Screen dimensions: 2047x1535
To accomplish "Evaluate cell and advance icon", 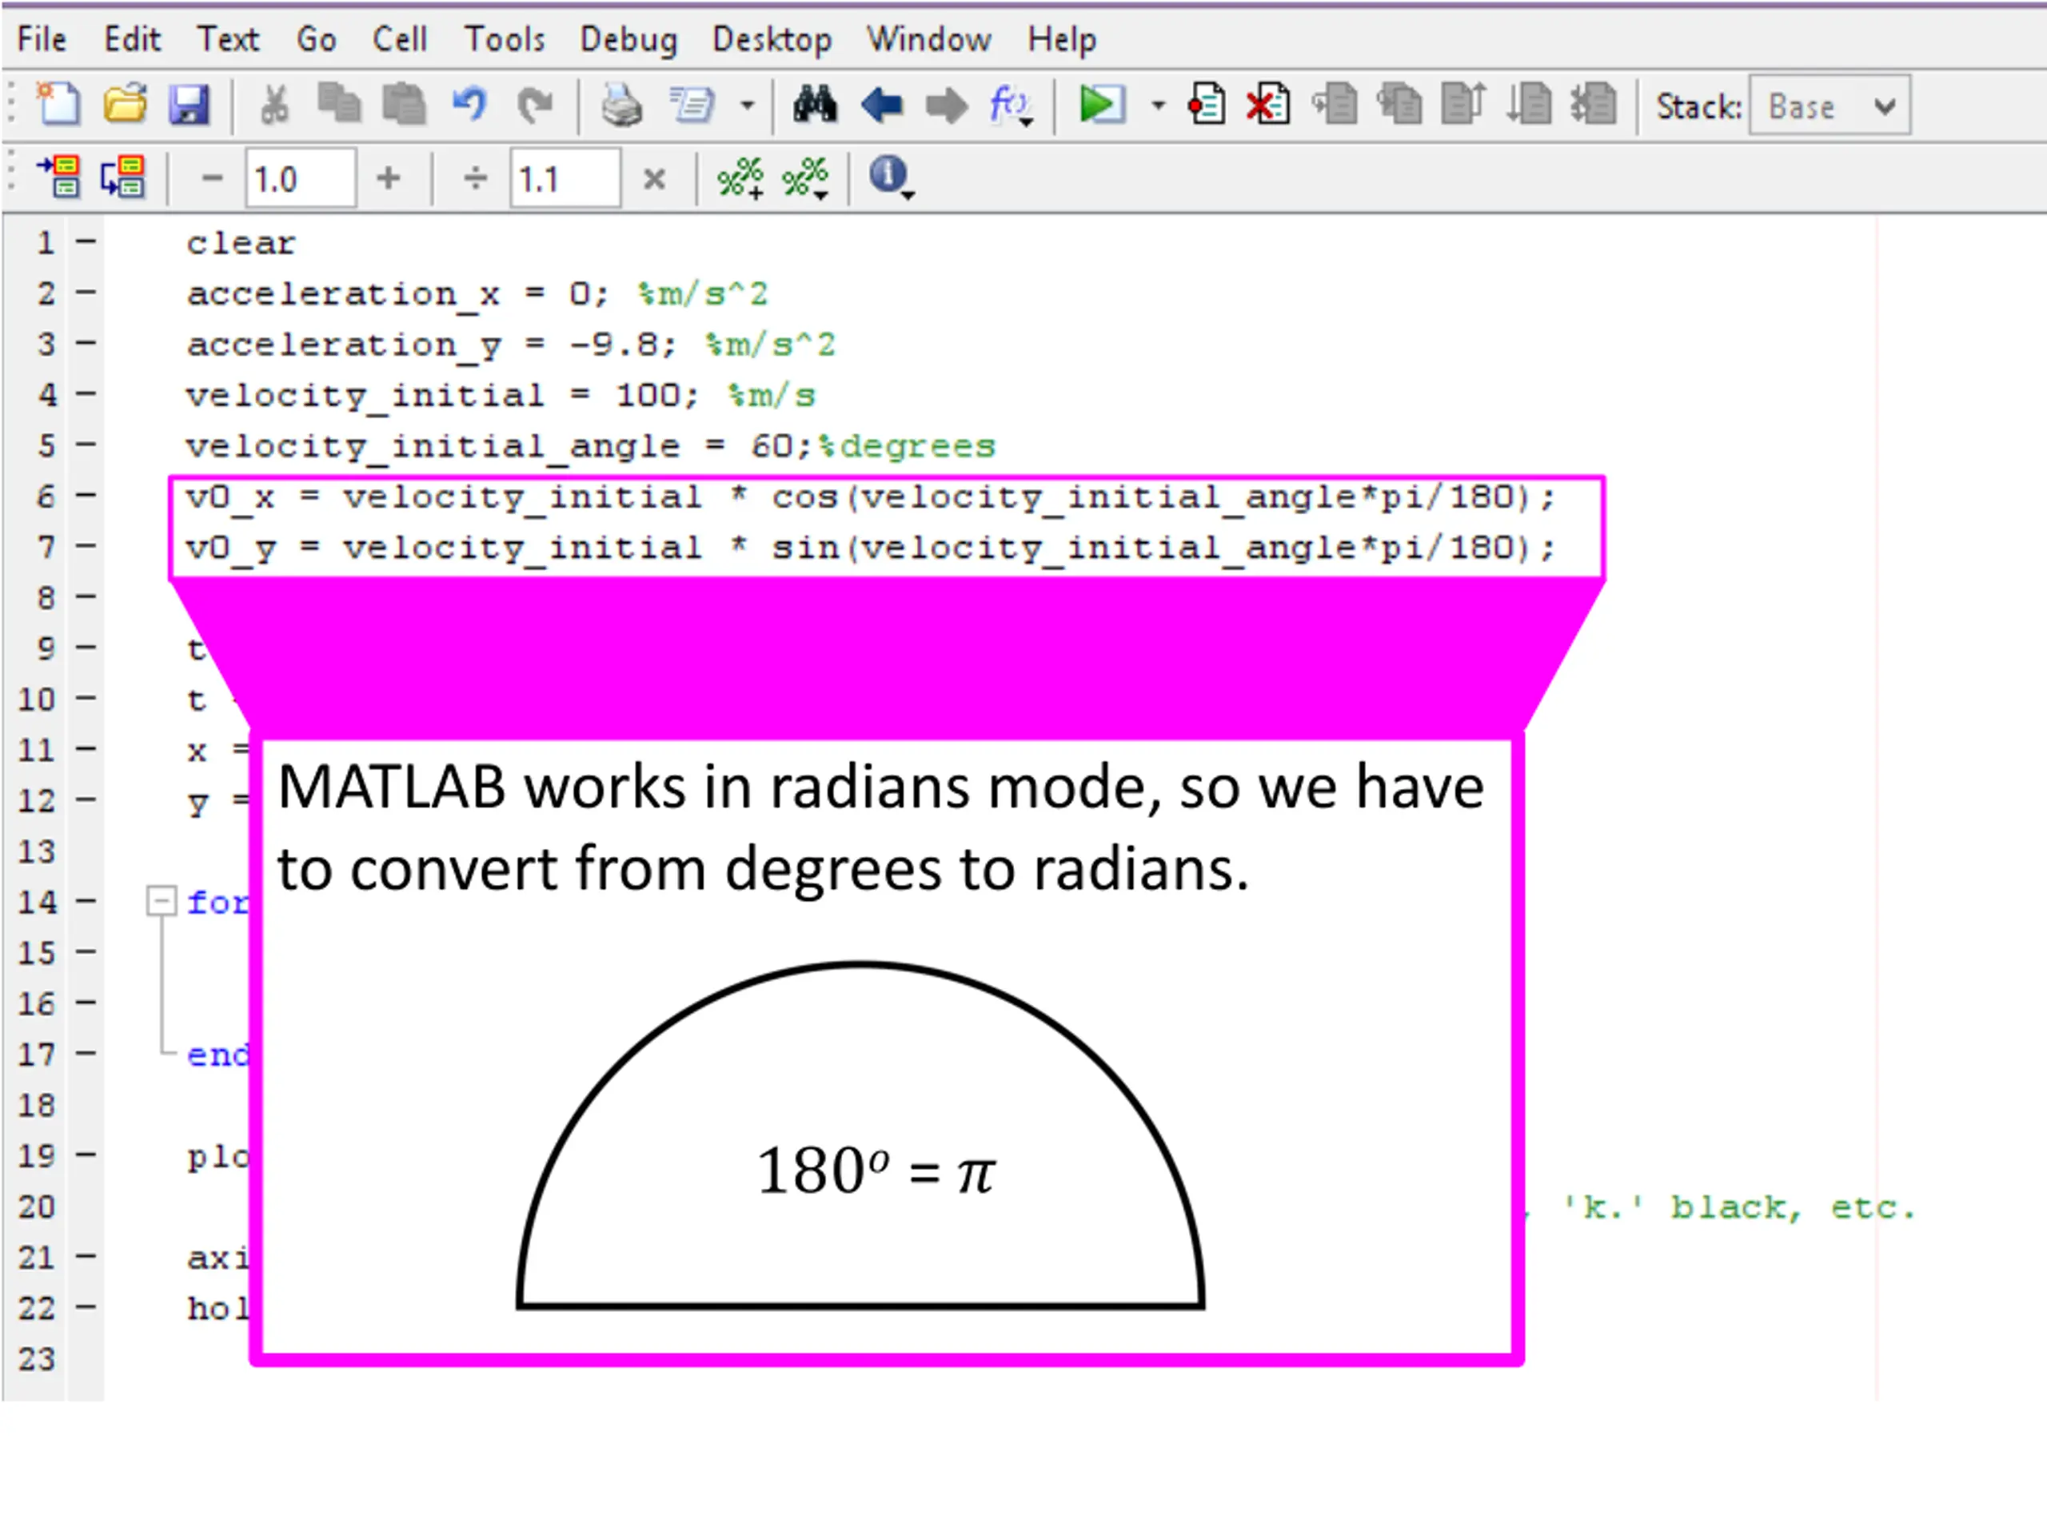I will coord(123,177).
